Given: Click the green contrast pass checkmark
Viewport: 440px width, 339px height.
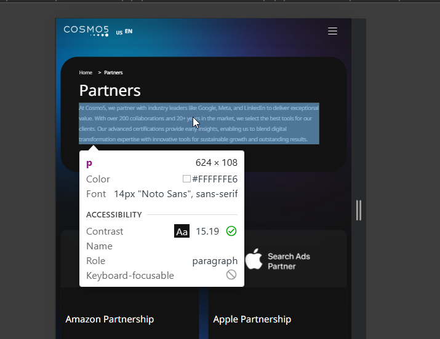Looking at the screenshot, I should point(231,232).
